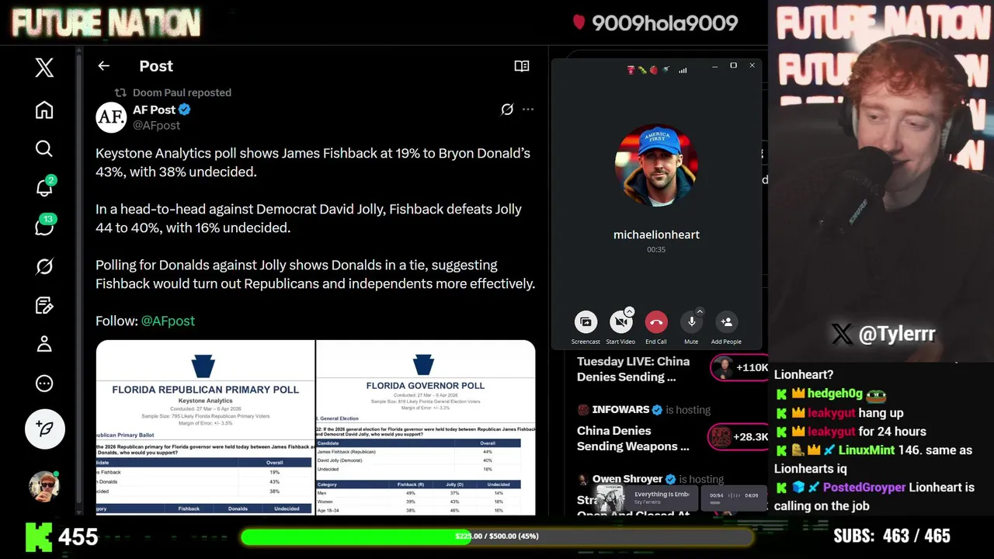Image resolution: width=994 pixels, height=559 pixels.
Task: Open China Denies Sending Weapons space
Action: (x=633, y=438)
